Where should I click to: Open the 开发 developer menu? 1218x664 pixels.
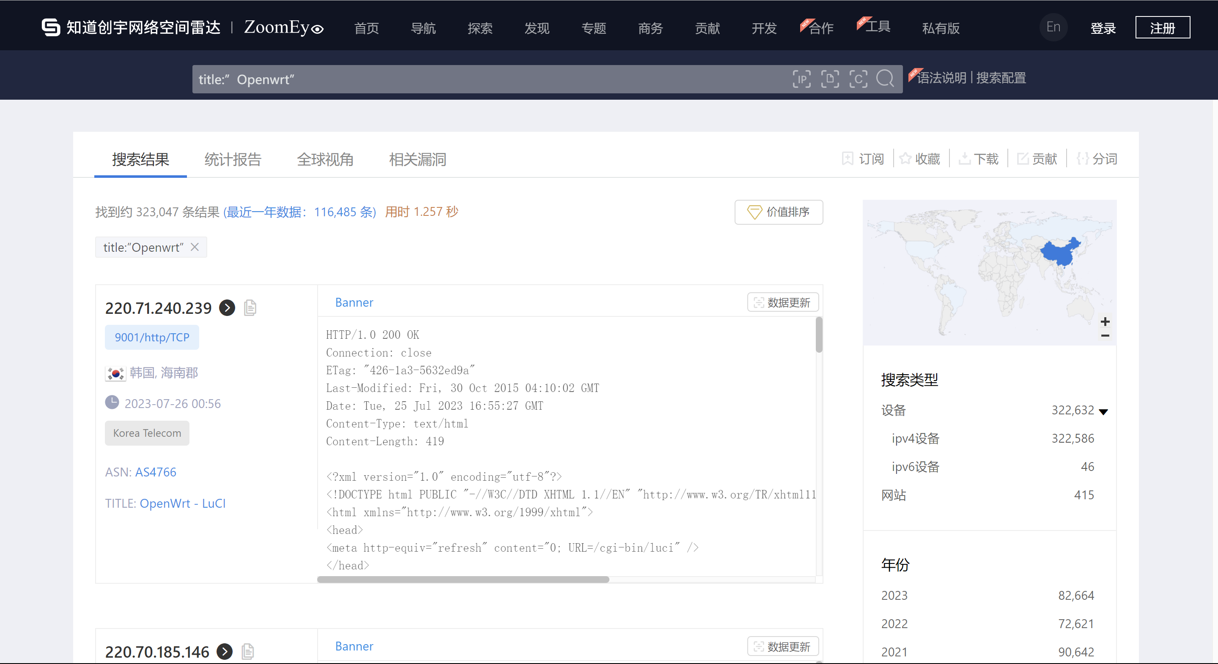coord(764,28)
